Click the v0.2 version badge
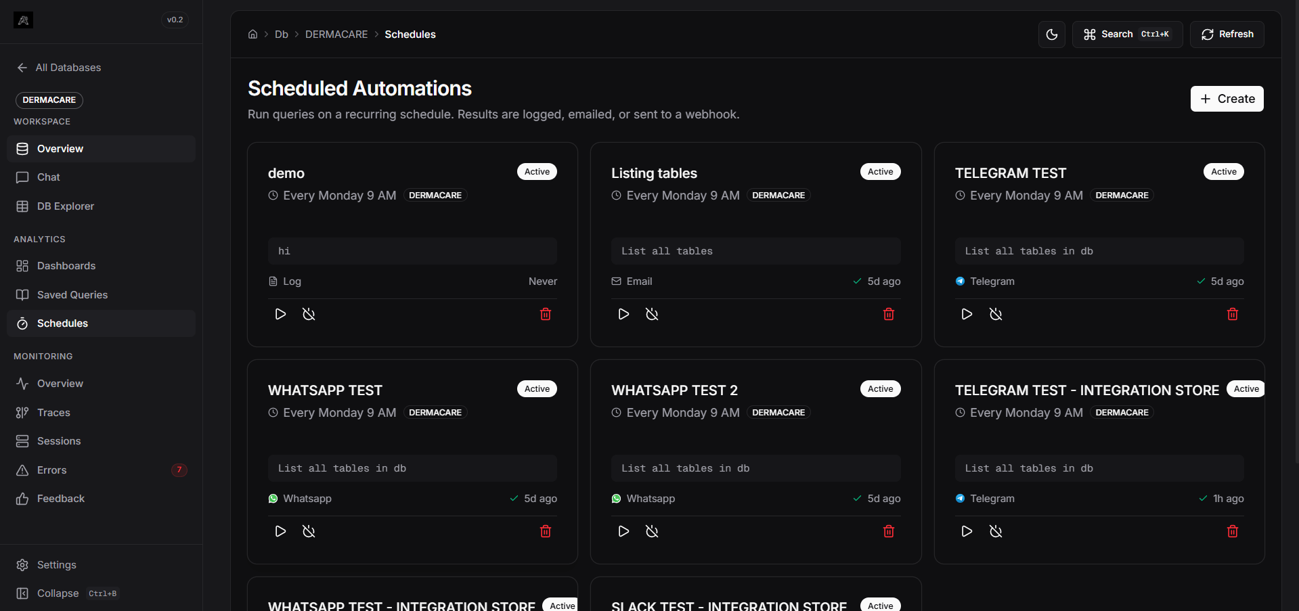1299x611 pixels. click(x=175, y=20)
